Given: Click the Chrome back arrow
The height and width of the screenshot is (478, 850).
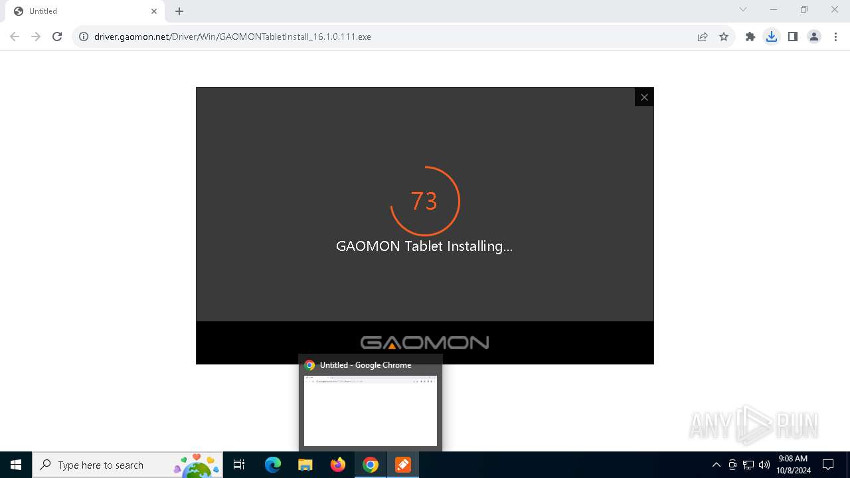Looking at the screenshot, I should point(15,37).
